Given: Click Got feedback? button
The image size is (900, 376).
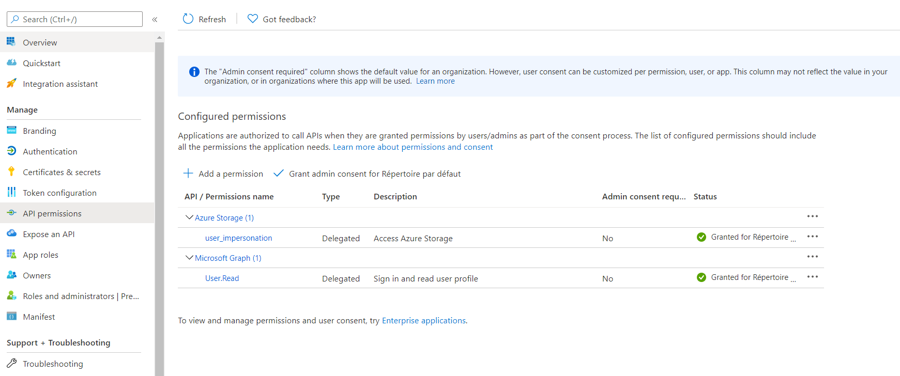Looking at the screenshot, I should coord(282,19).
